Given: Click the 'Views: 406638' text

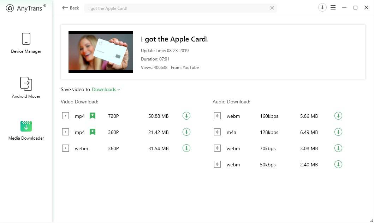Looking at the screenshot, I should point(154,68).
